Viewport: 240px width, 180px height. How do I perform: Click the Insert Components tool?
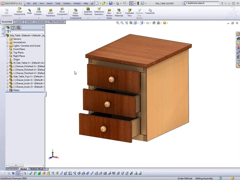coord(19,12)
